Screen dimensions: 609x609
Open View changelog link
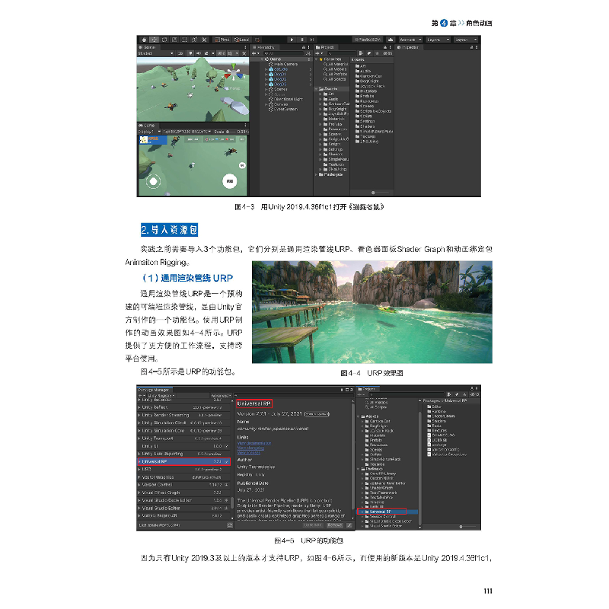tap(250, 448)
